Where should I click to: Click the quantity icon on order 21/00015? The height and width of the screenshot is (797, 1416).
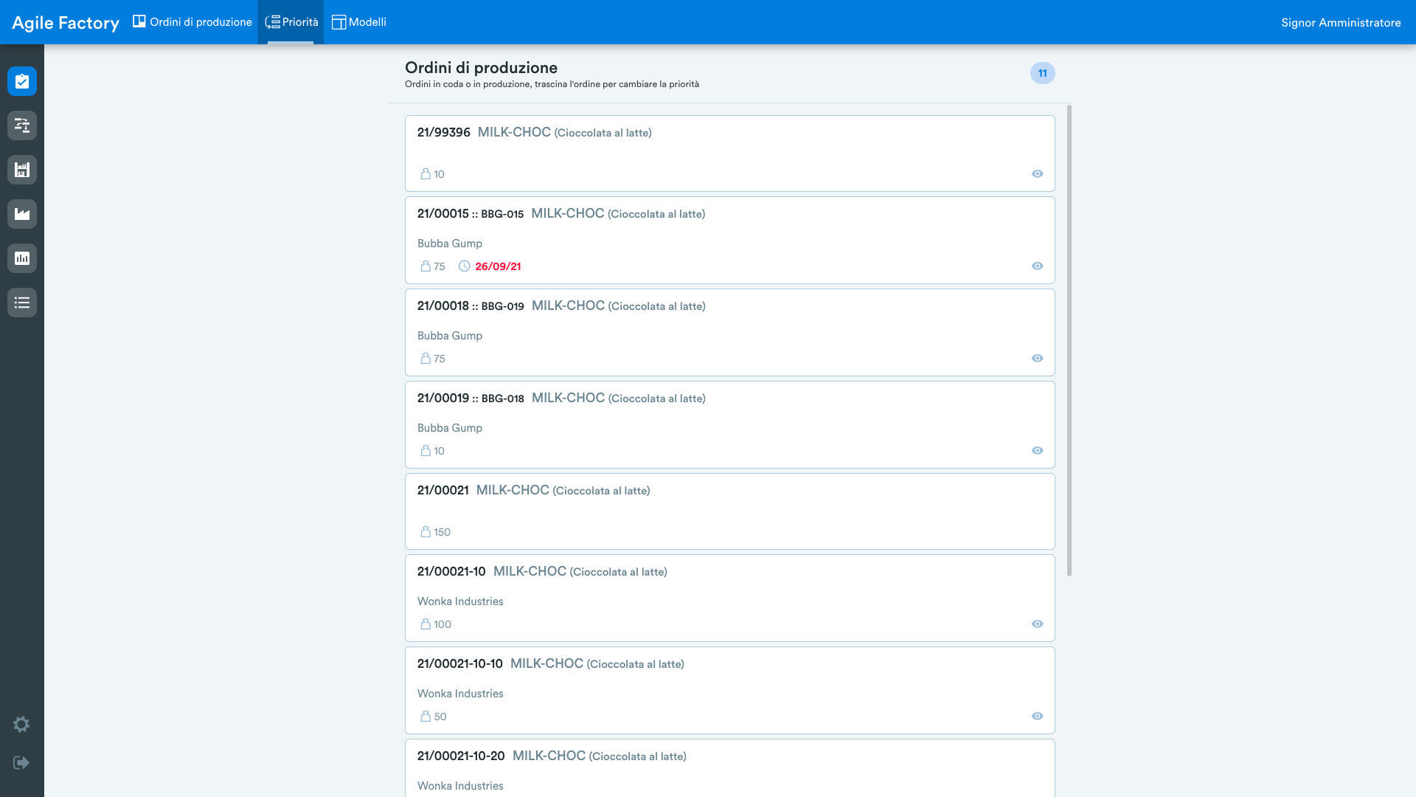point(426,266)
